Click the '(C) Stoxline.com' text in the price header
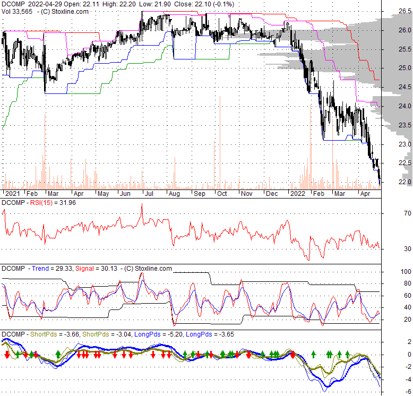This screenshot has width=413, height=396. pos(65,12)
